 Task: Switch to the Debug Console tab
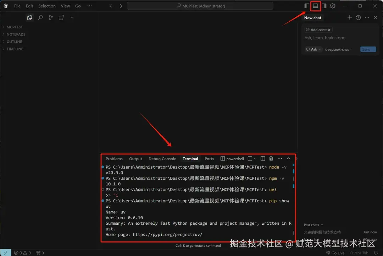click(x=162, y=159)
